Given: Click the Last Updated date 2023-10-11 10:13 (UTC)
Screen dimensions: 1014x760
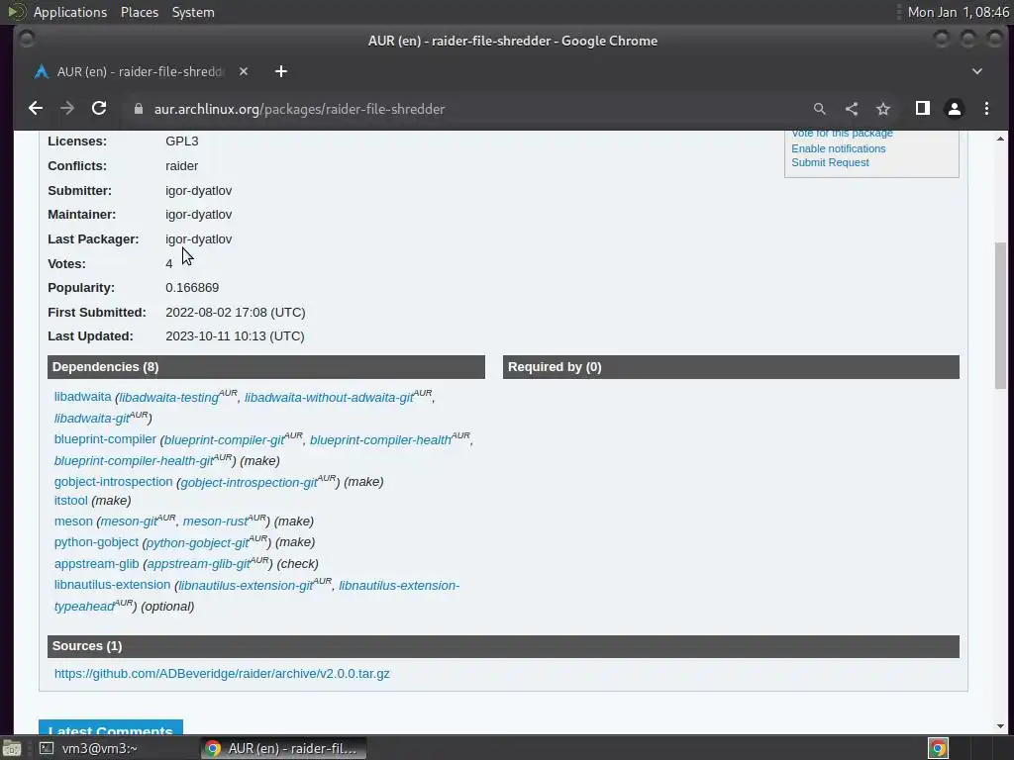Looking at the screenshot, I should click(235, 336).
